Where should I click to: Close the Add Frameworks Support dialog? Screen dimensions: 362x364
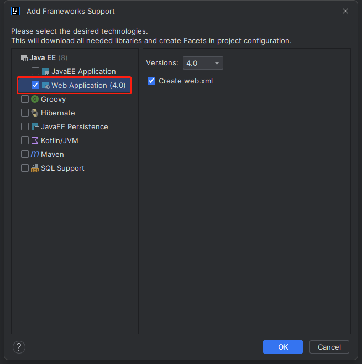tap(345, 11)
